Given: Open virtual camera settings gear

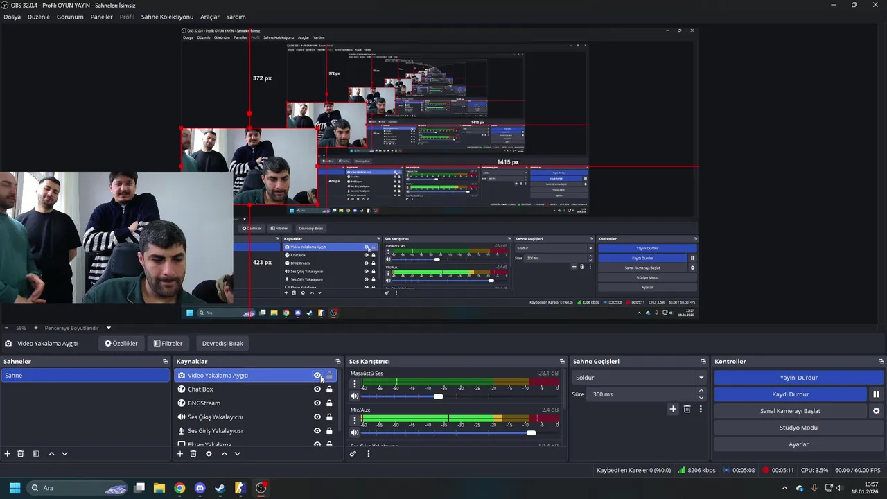Looking at the screenshot, I should coord(876,411).
